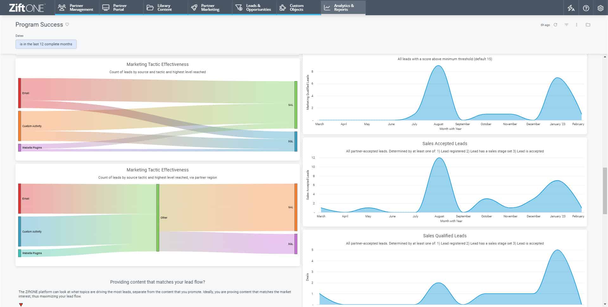Open the Library Content menu
Screen dimensions: 608x307
coord(165,8)
